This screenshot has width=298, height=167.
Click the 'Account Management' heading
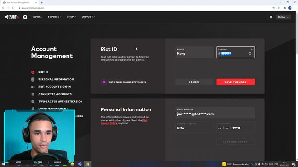pos(52,52)
